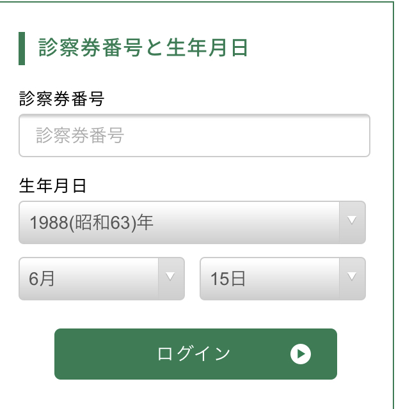This screenshot has width=396, height=409.
Task: Click the ログイン text on green button
Action: 193,354
